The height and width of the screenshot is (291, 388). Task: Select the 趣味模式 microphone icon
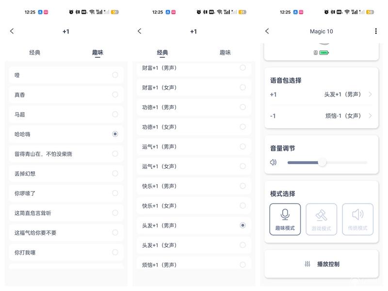(285, 214)
